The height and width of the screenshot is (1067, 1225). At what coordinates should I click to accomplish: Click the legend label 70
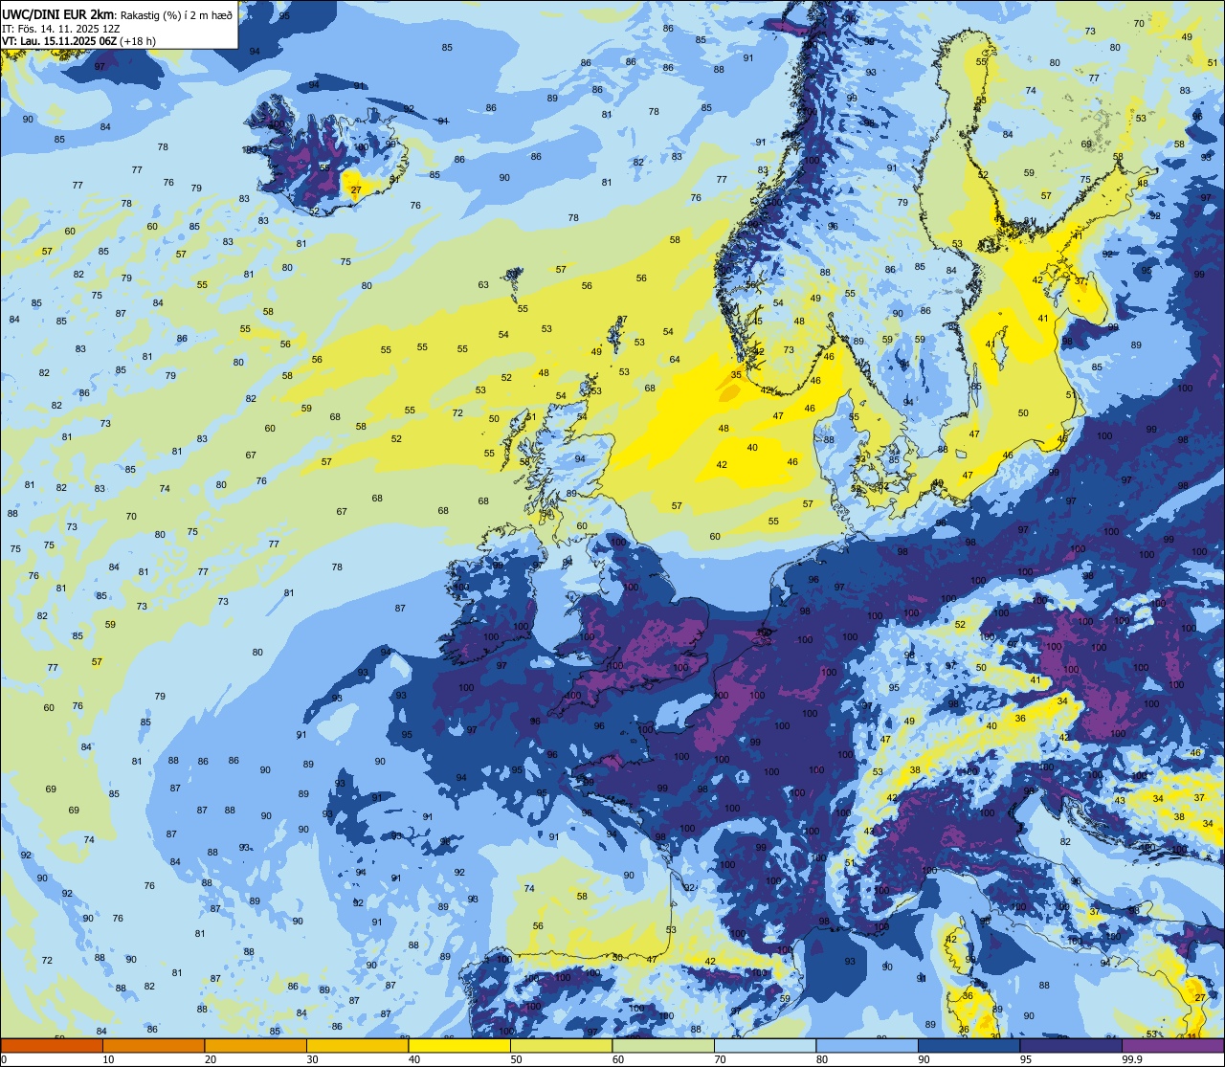pos(720,1059)
